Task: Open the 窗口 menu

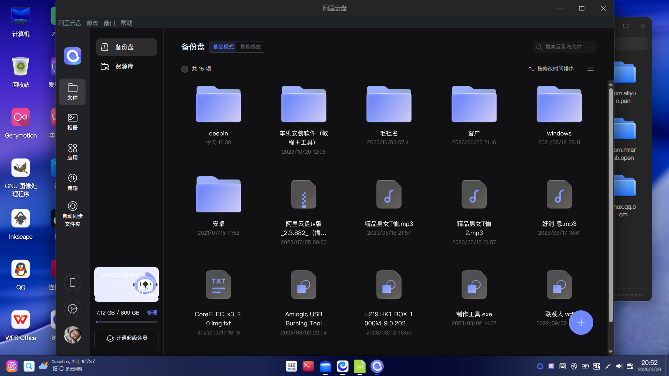Action: 109,23
